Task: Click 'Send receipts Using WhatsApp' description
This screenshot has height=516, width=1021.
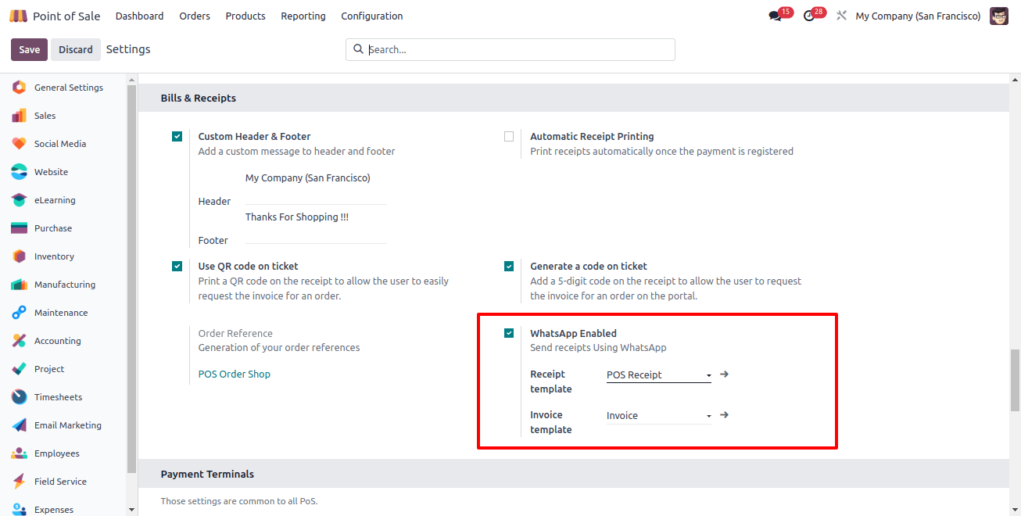Action: (598, 347)
